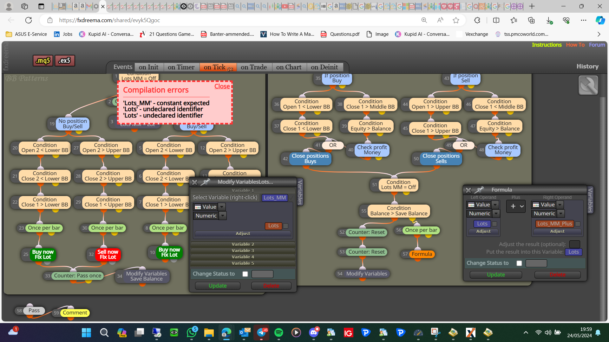The height and width of the screenshot is (342, 609).
Task: Open WhatsApp from the taskbar
Action: point(192,332)
